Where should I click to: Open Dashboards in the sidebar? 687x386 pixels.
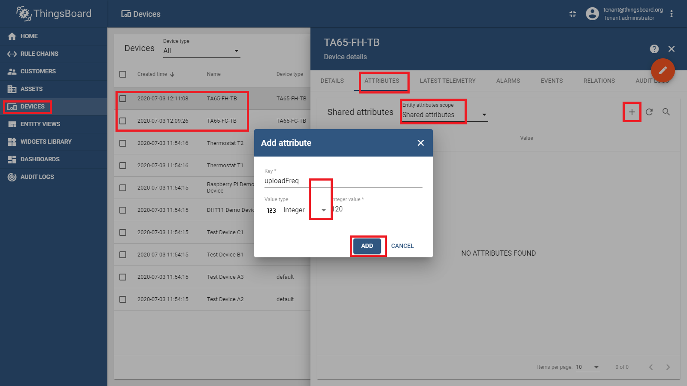(x=53, y=159)
